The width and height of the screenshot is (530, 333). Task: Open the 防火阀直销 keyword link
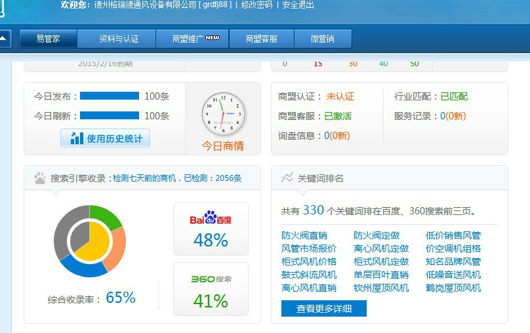pyautogui.click(x=304, y=235)
